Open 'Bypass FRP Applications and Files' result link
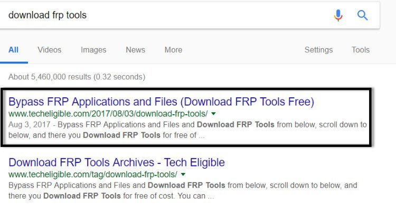Image resolution: width=396 pixels, height=210 pixels. (x=161, y=102)
